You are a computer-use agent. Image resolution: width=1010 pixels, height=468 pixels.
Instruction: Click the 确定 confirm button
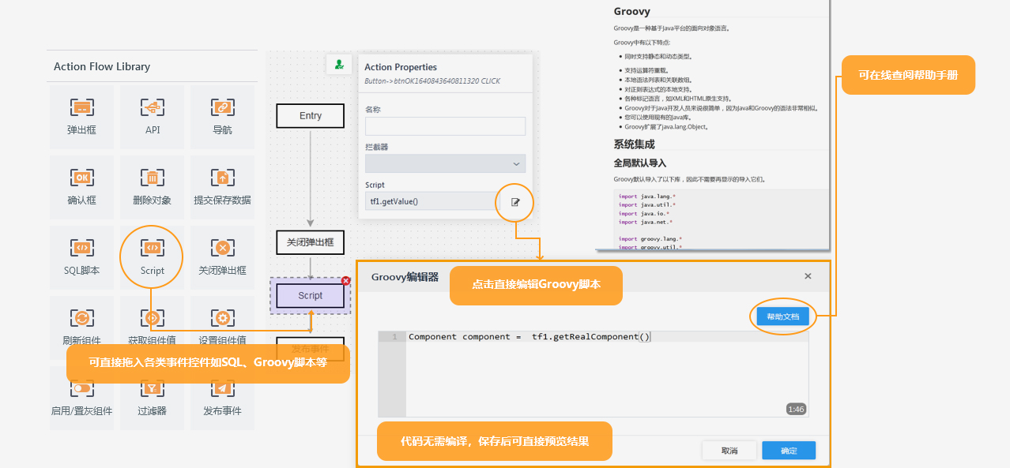[789, 451]
